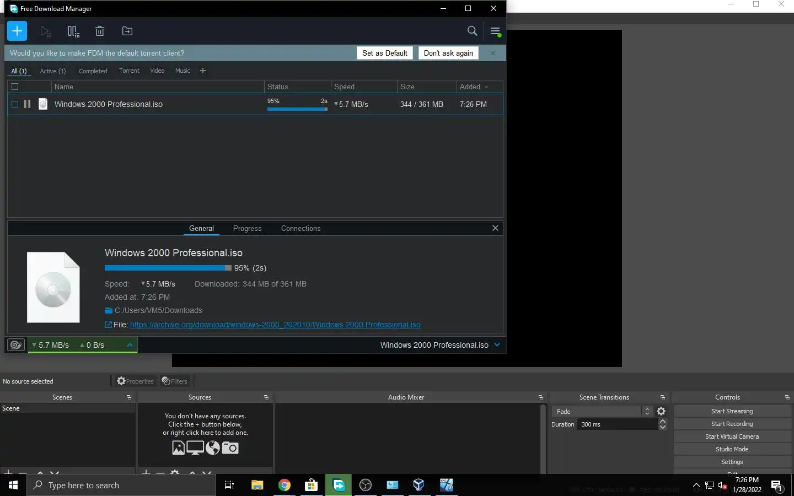Viewport: 794px width, 496px height.
Task: Add a new download with plus button
Action: click(x=17, y=31)
